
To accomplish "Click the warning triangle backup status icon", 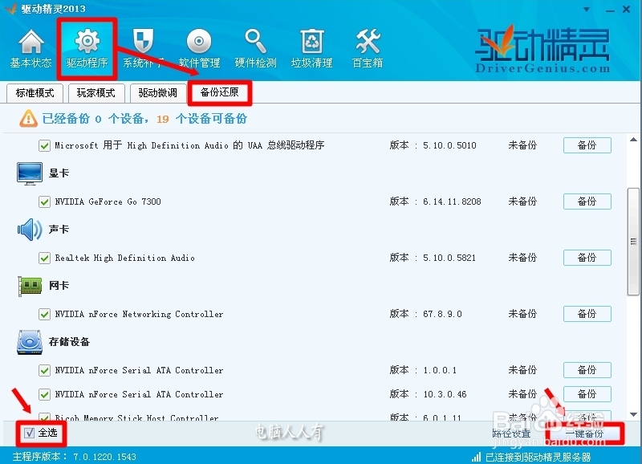I will click(x=28, y=118).
